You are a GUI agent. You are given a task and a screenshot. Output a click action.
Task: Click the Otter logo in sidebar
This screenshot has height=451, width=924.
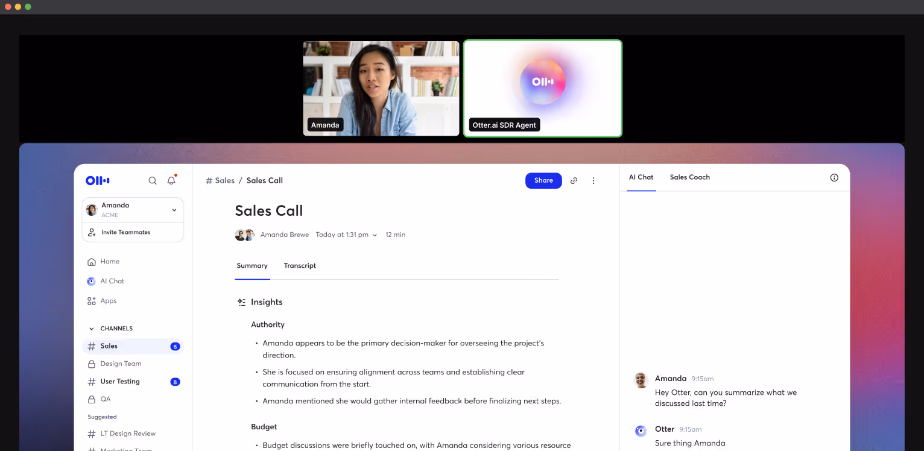coord(98,180)
